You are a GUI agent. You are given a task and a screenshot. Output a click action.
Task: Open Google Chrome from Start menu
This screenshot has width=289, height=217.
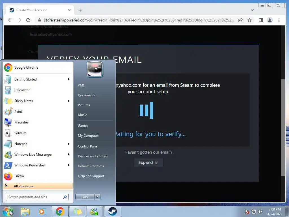tap(38, 68)
